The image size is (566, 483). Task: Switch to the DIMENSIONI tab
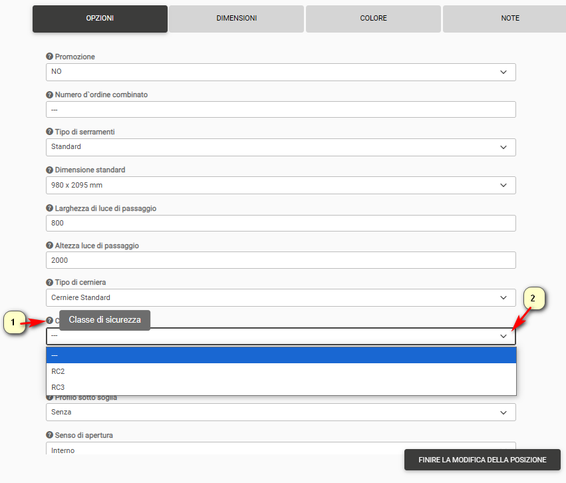pos(236,19)
